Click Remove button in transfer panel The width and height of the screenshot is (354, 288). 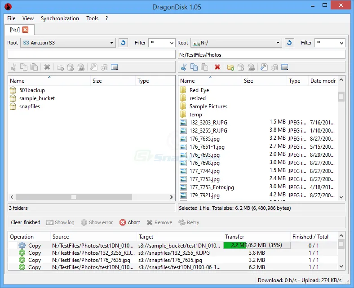159,222
